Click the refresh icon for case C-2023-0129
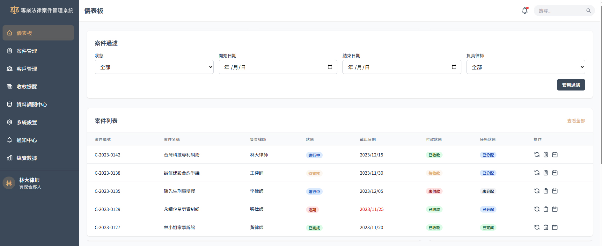The width and height of the screenshot is (602, 246). click(x=537, y=209)
